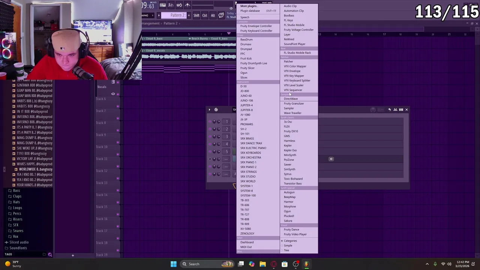Click the Alt modifier button
The image size is (480, 270).
[213, 15]
